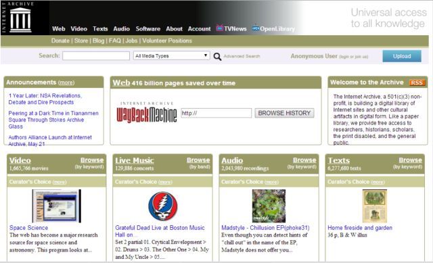433x263 pixels.
Task: Open Grateful Dead Live at Boston Music Hall
Action: [x=160, y=231]
